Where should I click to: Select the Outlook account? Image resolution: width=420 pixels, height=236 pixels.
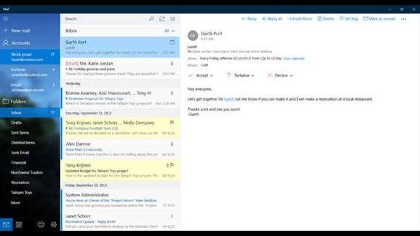30,72
